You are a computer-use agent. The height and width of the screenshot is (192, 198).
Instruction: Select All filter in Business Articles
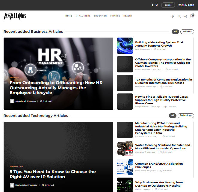(x=175, y=32)
